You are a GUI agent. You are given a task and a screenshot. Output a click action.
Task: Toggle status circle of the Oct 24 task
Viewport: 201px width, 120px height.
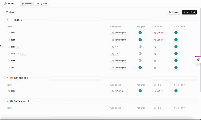tap(9, 33)
